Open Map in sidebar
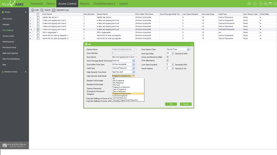The width and height of the screenshot is (277, 155). tap(4, 65)
